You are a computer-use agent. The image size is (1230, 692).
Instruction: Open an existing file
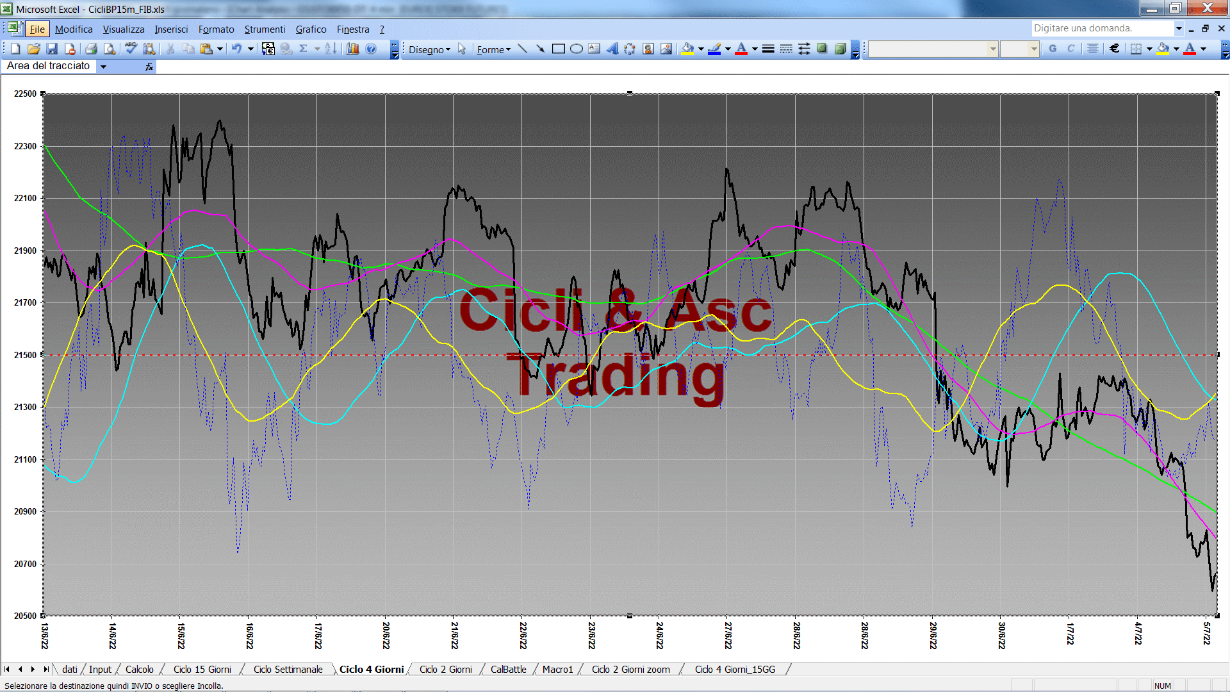point(33,49)
